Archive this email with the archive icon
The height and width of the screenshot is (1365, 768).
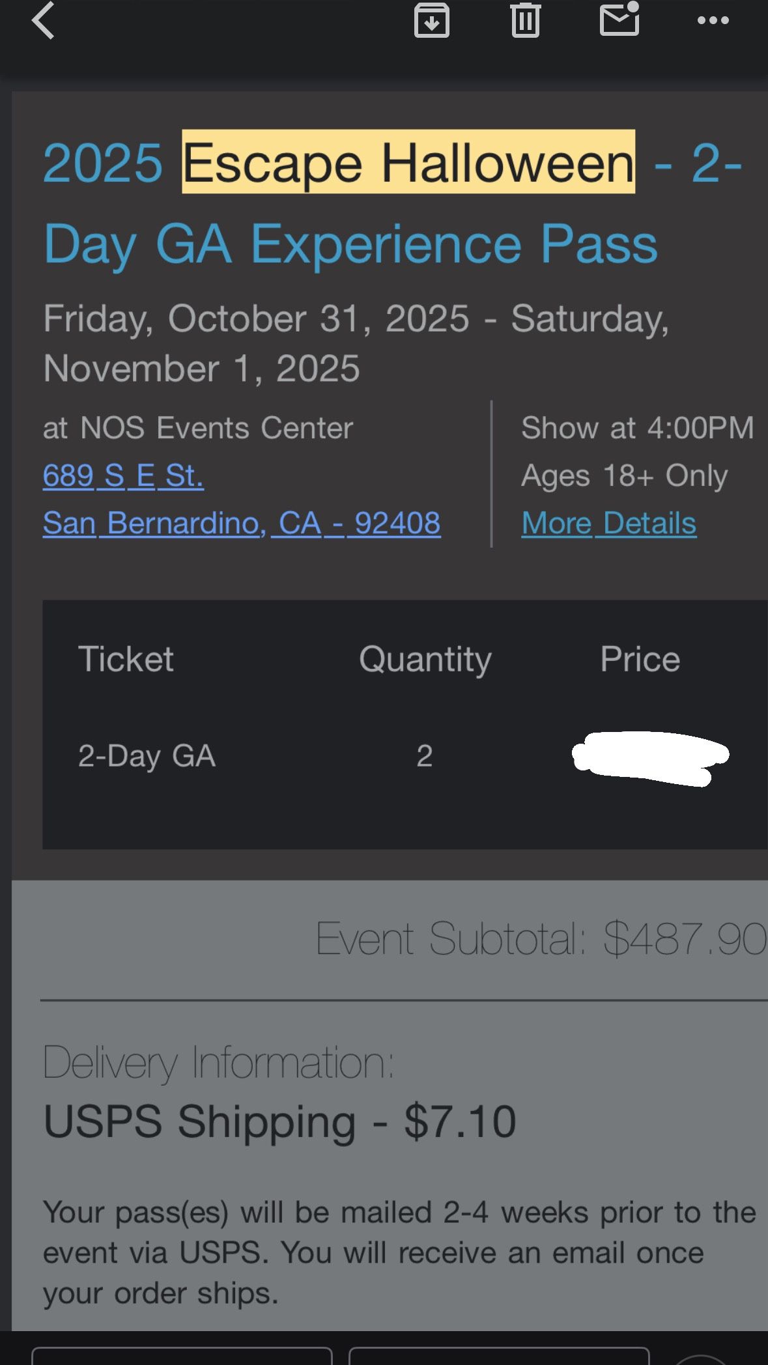tap(431, 21)
